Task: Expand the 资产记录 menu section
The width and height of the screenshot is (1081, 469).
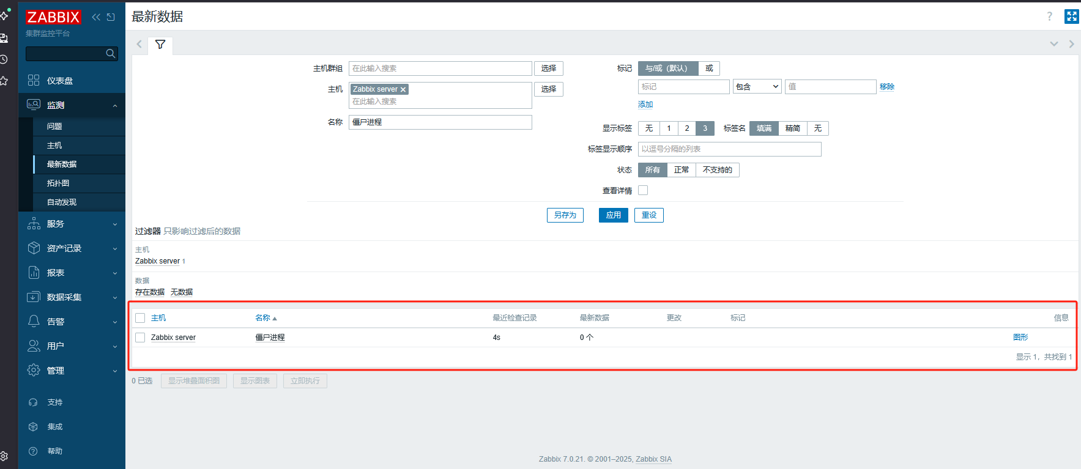Action: [115, 249]
